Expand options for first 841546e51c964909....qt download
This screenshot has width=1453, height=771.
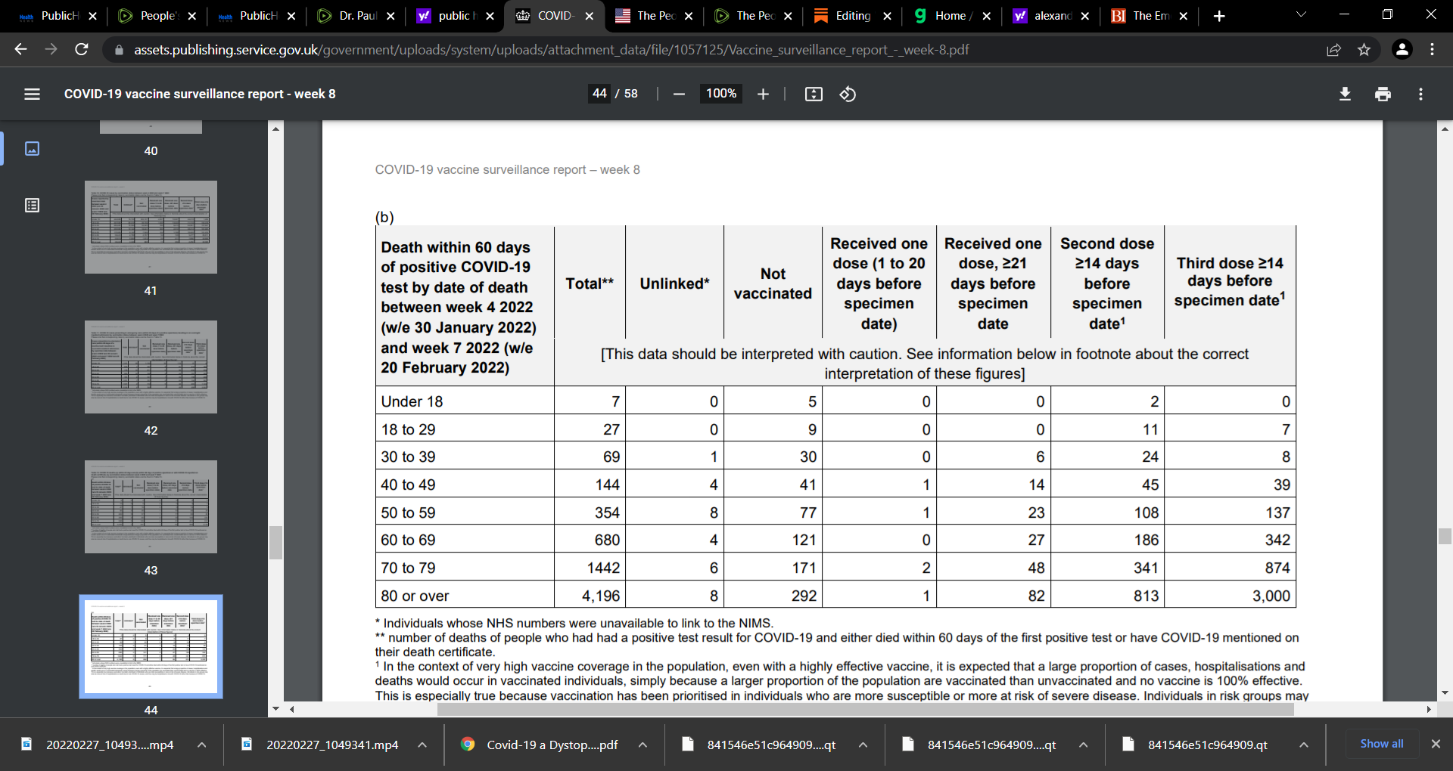(x=863, y=745)
